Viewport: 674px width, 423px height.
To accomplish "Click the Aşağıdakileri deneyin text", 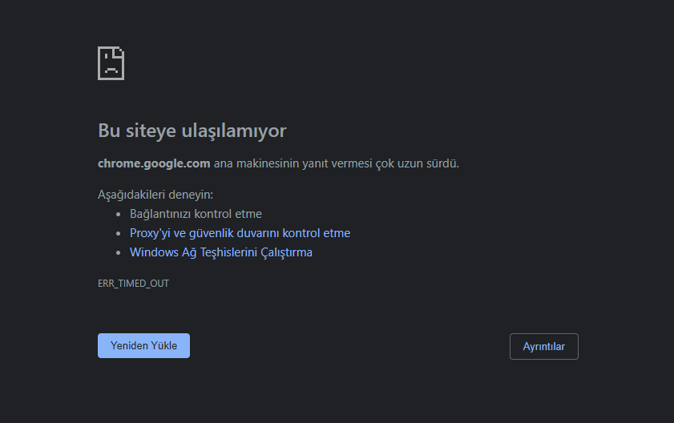I will (x=155, y=195).
